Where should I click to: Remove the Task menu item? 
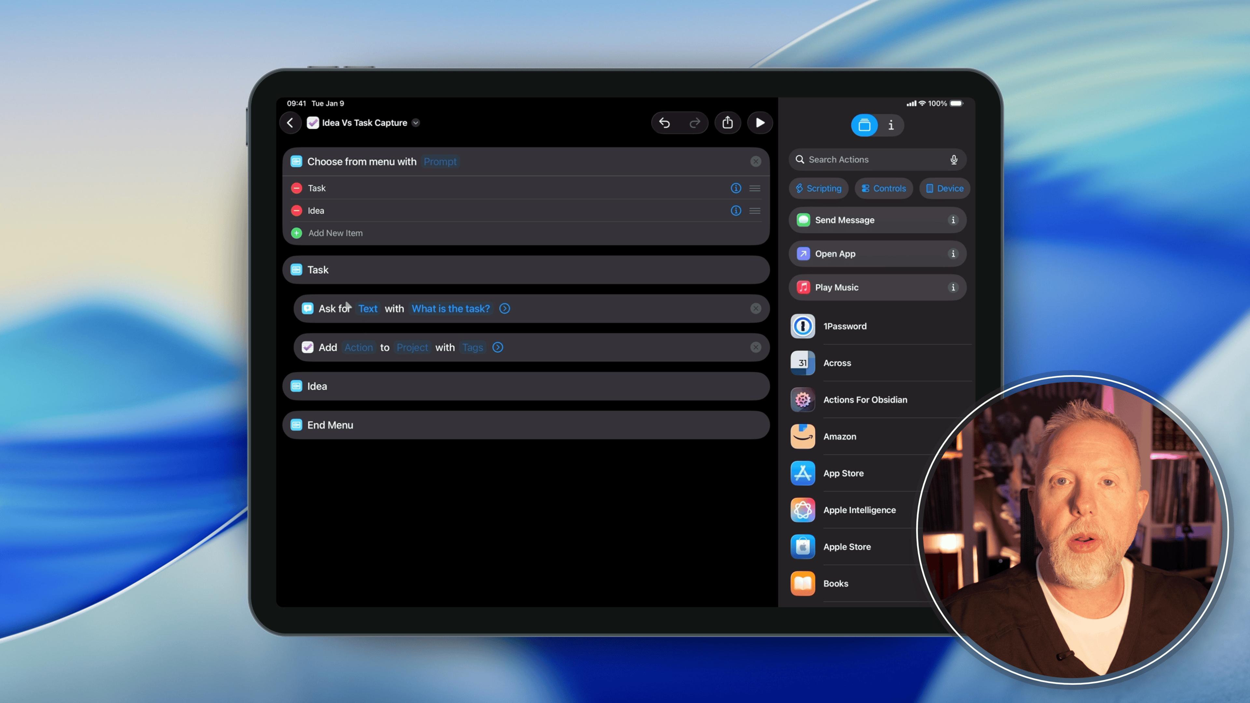click(297, 188)
